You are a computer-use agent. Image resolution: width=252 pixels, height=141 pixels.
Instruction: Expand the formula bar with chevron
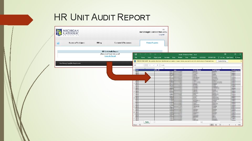pos(241,65)
